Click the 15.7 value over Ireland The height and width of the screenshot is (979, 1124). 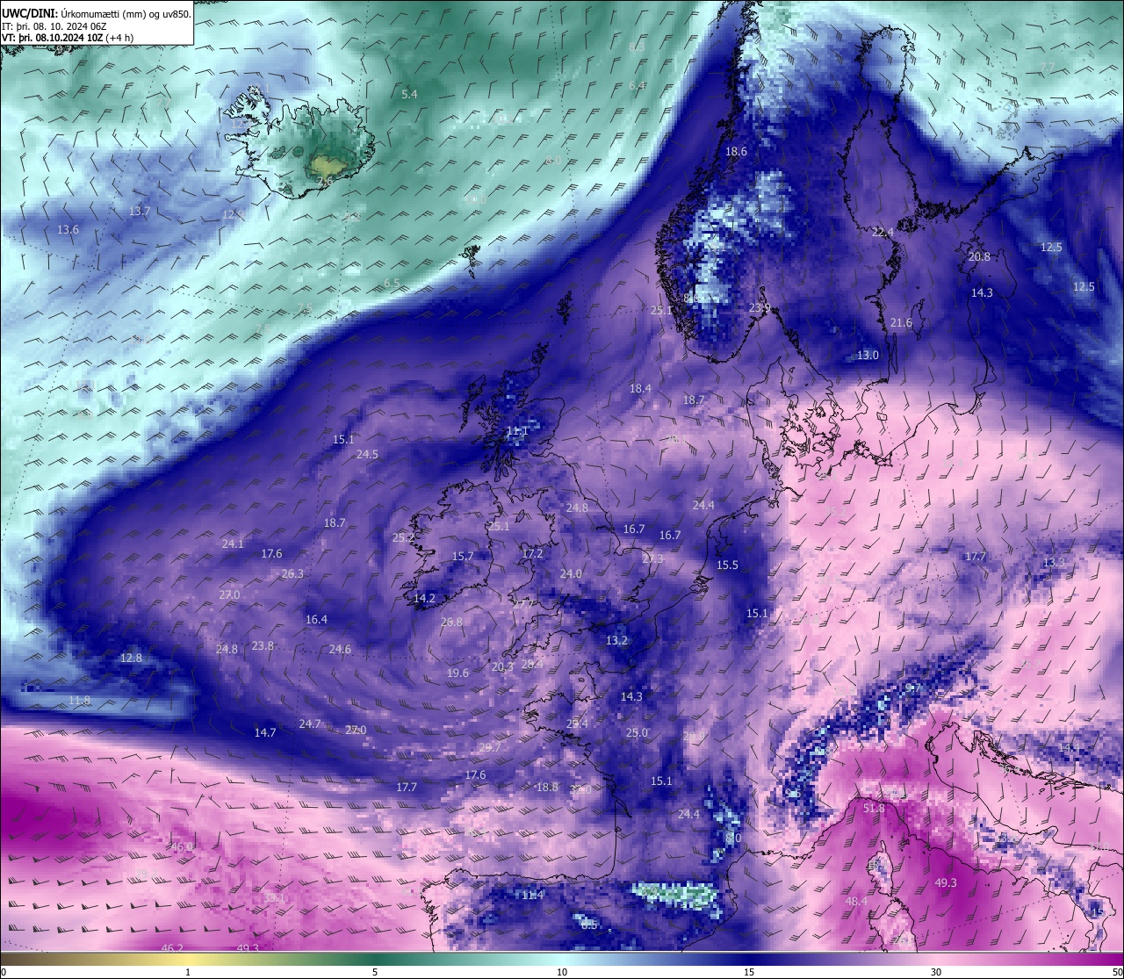463,556
